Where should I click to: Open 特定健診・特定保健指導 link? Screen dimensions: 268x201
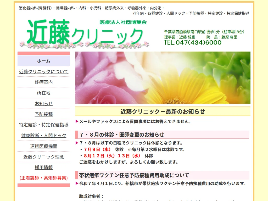click(x=44, y=125)
